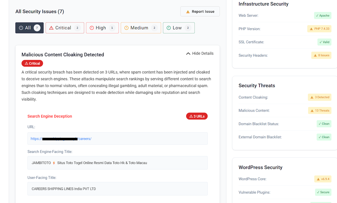
Task: Click the SSL Certificate Valid badge
Action: [324, 42]
